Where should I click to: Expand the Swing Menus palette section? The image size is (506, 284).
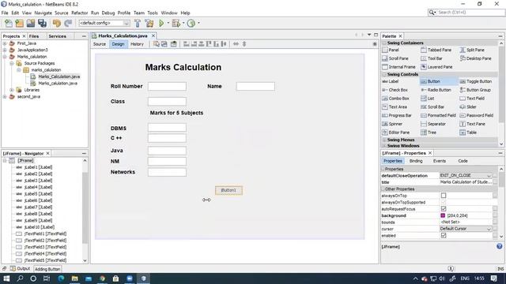[384, 140]
